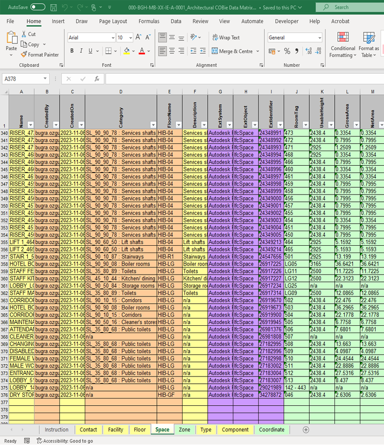The width and height of the screenshot is (384, 445).
Task: Apply bold formatting
Action: (x=72, y=51)
